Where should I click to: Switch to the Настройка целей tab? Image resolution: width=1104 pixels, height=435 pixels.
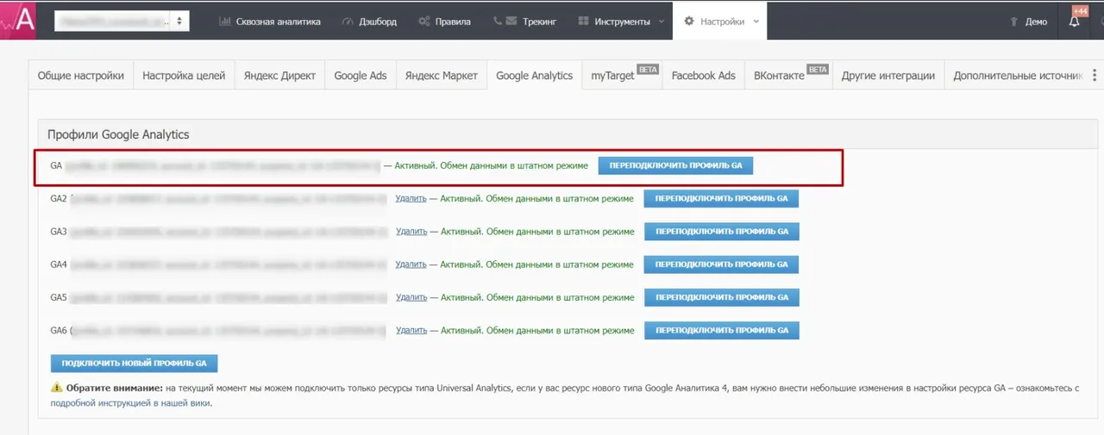[x=184, y=76]
